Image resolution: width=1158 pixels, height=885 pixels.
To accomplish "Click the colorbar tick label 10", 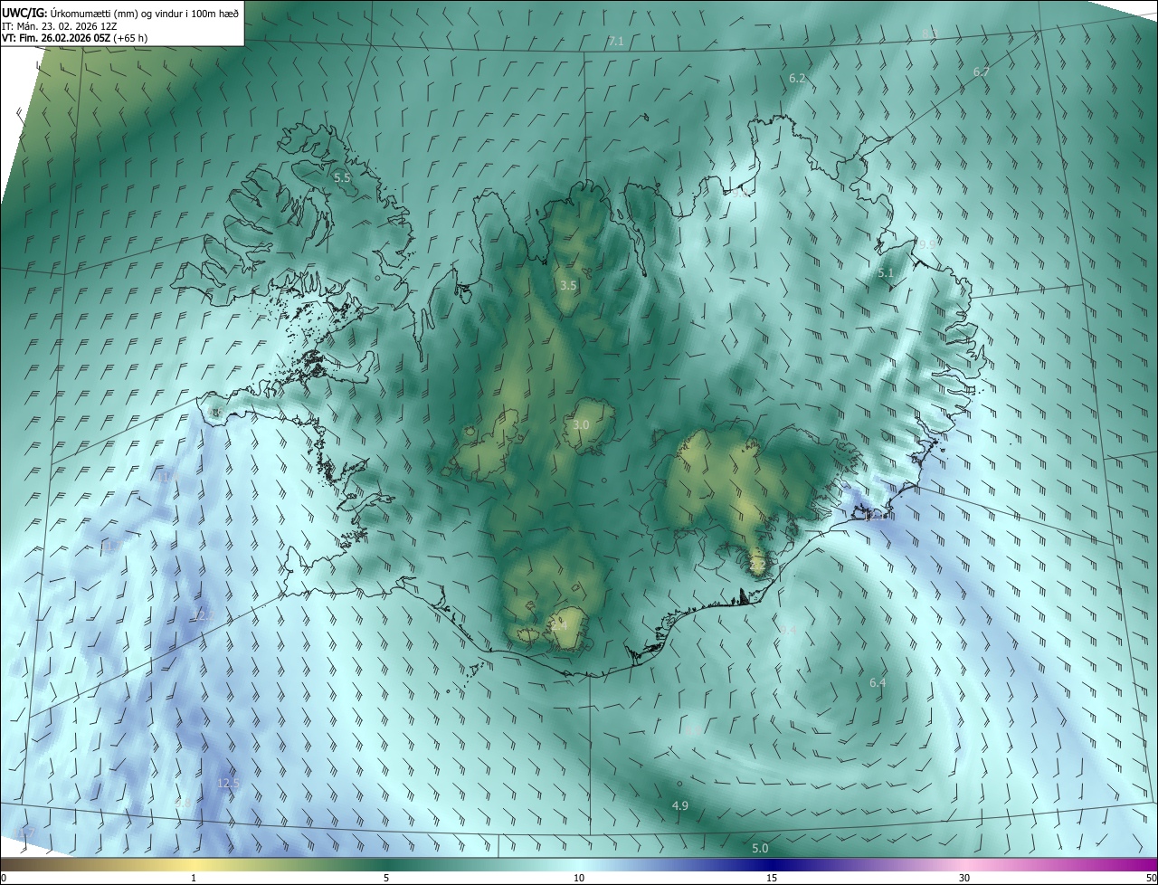I will (579, 878).
